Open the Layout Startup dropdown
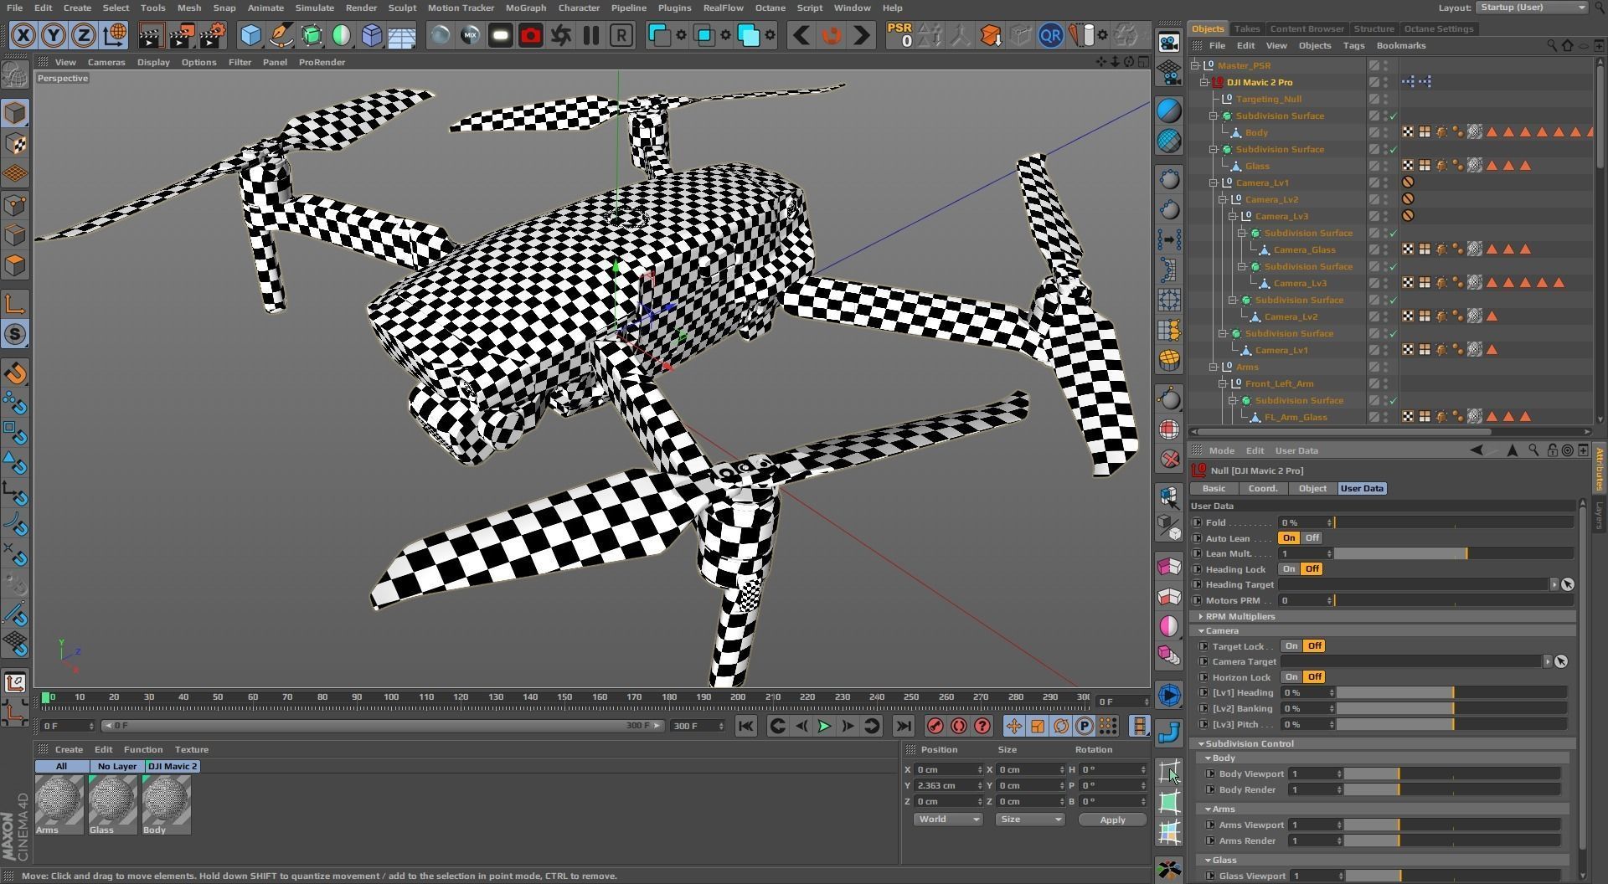This screenshot has width=1608, height=884. [x=1532, y=8]
